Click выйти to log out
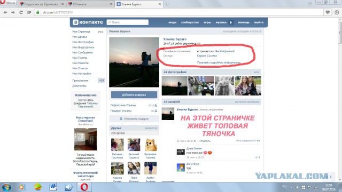The height and width of the screenshot is (192, 342). coord(259,22)
